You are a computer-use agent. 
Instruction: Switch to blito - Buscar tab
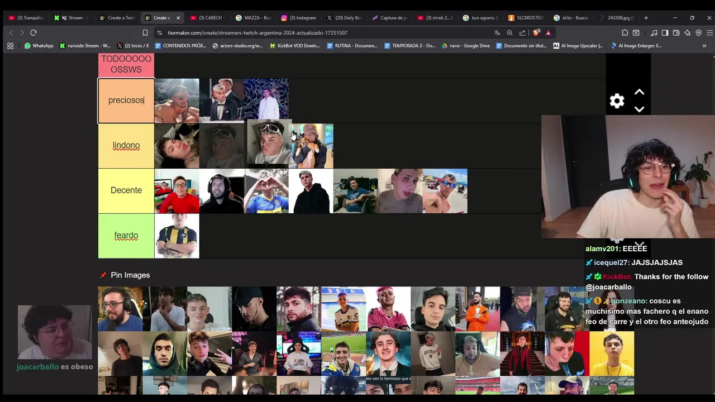pos(571,18)
